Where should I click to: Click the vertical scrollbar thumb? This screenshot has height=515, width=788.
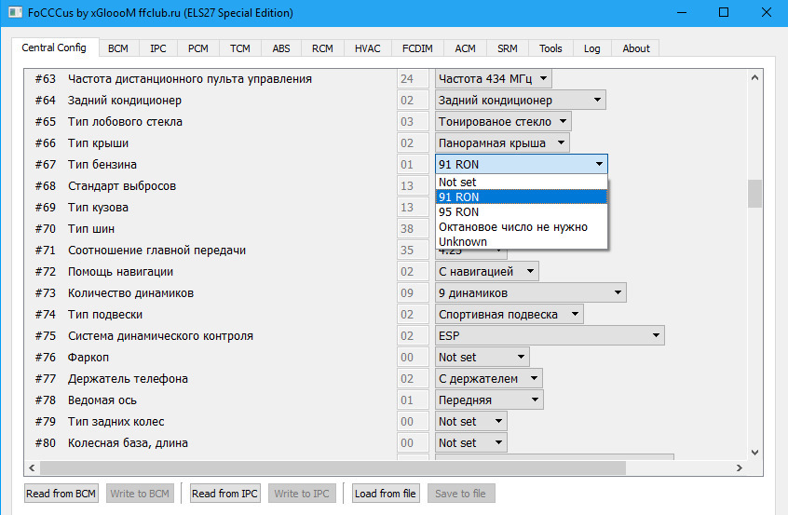pos(754,194)
